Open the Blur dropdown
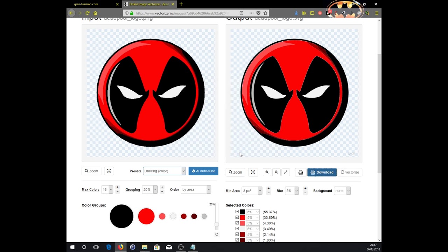The height and width of the screenshot is (252, 448). [x=292, y=191]
